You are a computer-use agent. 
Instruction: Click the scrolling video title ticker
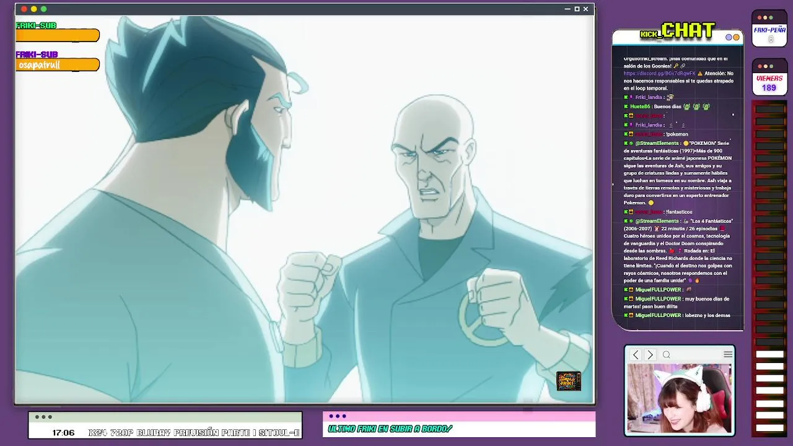194,432
